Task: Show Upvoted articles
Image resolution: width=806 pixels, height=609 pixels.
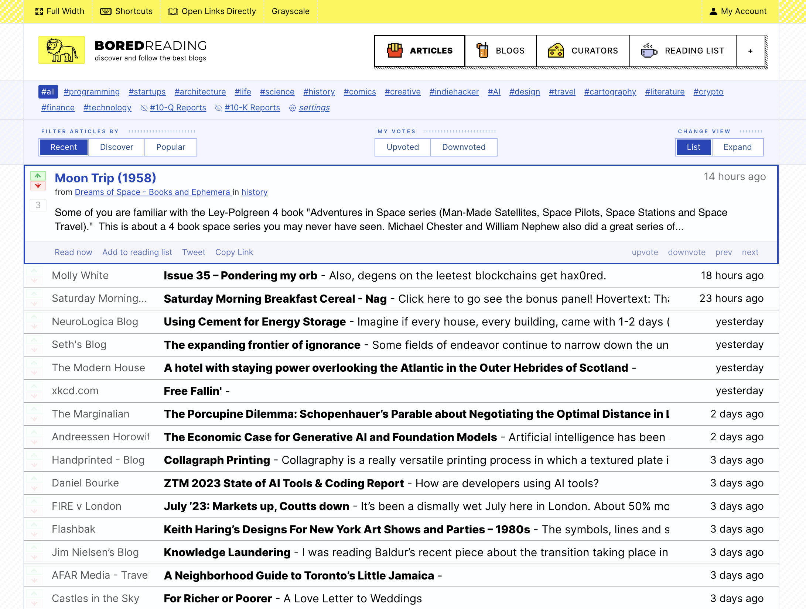Action: coord(403,147)
